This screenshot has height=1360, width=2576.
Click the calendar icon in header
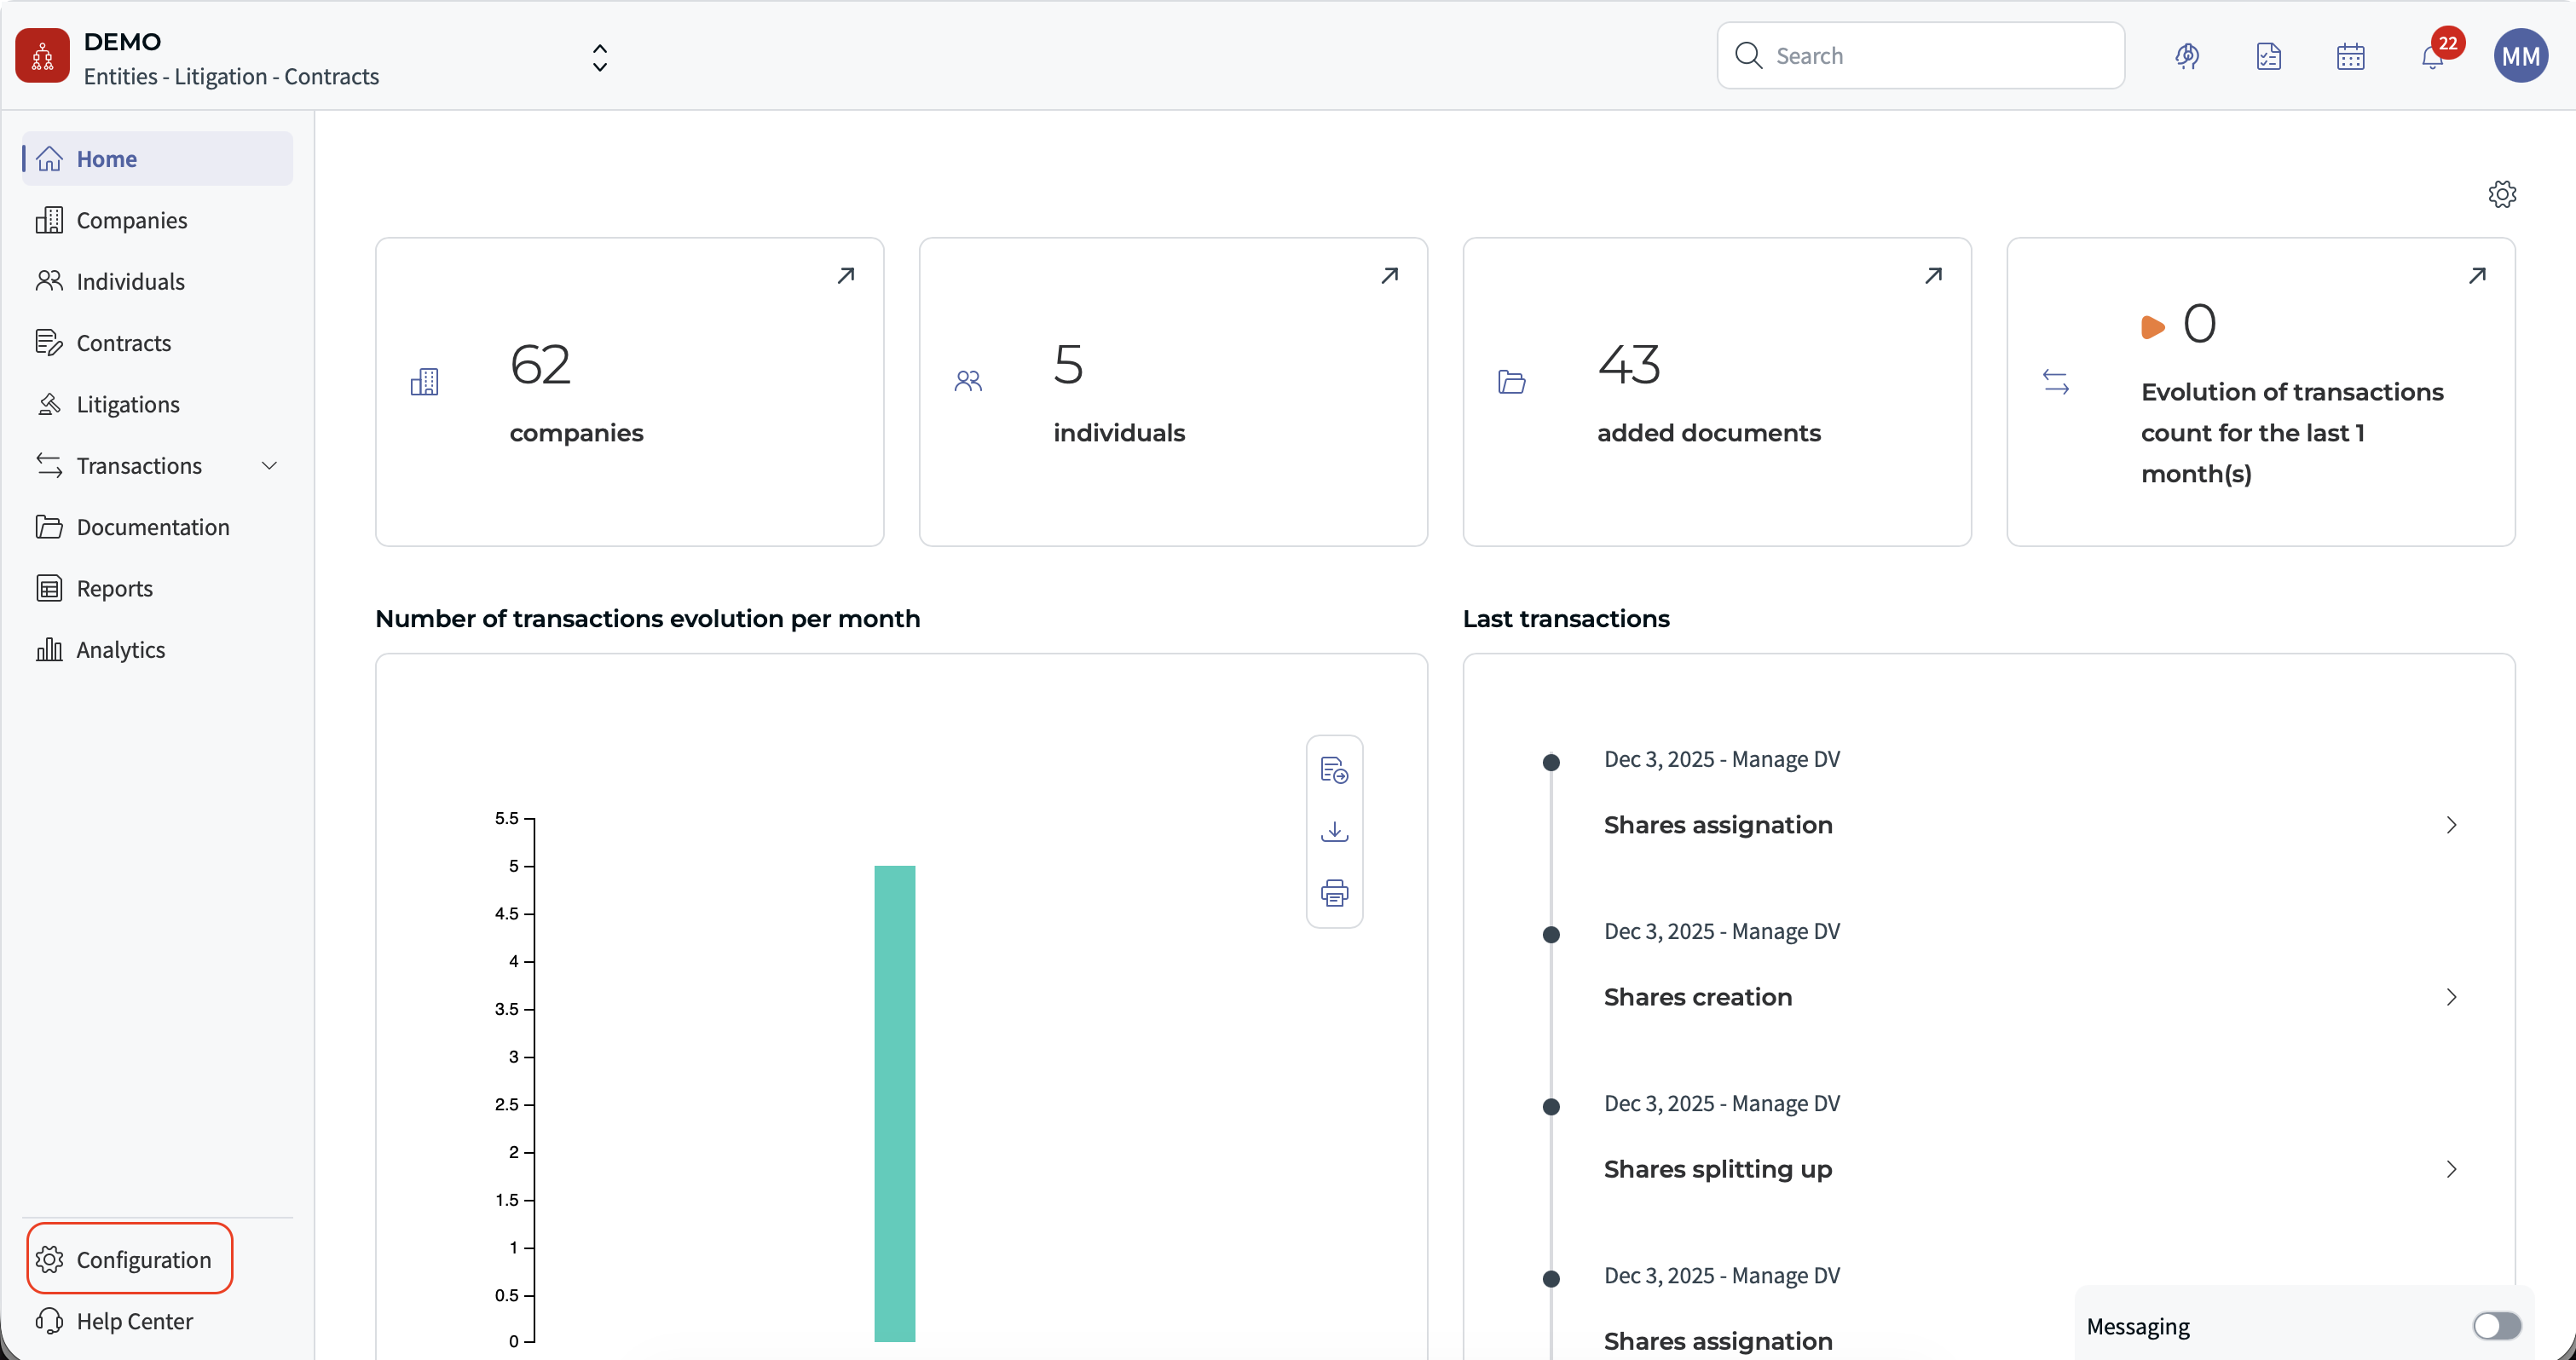[2350, 57]
